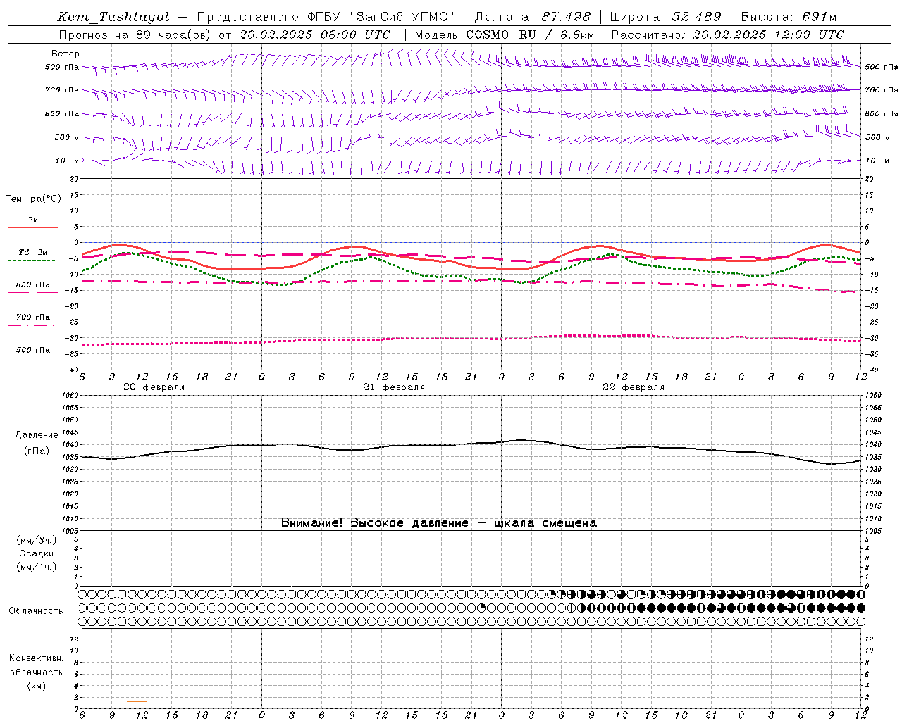Screen dimensions: 902x721
Task: Click the pink dashed line sample under the 500 гПа legend entry
Action: (31, 358)
